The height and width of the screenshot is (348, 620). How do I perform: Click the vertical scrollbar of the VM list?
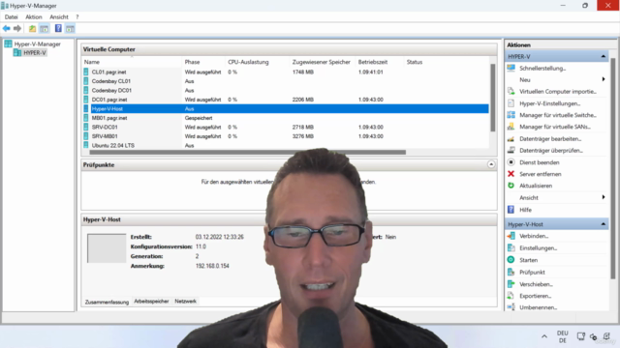pos(493,98)
